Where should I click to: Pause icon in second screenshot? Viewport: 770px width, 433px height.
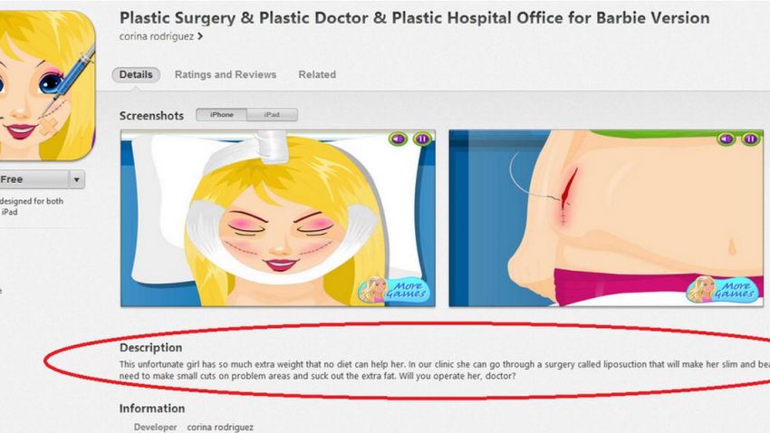750,140
